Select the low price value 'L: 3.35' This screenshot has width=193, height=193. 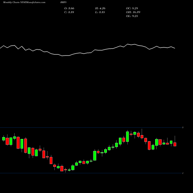[x=100, y=12]
